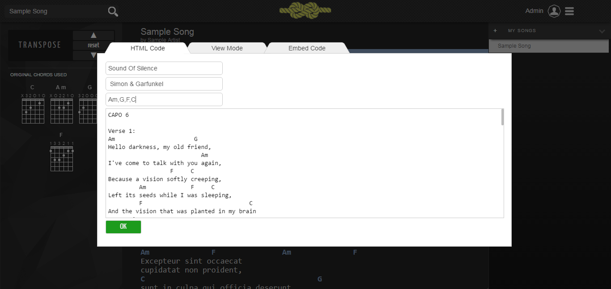Click the Simon & Garfunkel artist field
The height and width of the screenshot is (289, 611).
click(x=164, y=84)
